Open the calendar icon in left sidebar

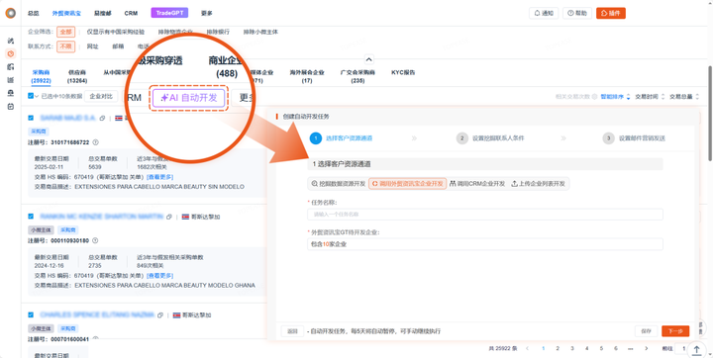[x=11, y=106]
